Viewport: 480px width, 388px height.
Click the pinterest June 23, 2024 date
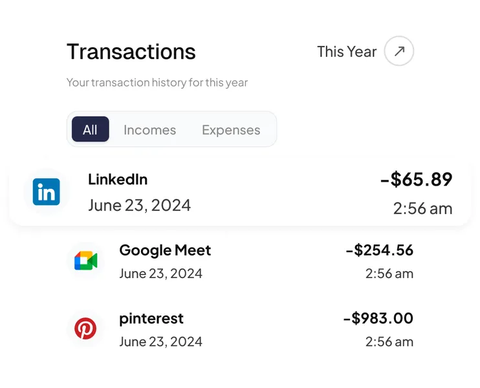(160, 341)
